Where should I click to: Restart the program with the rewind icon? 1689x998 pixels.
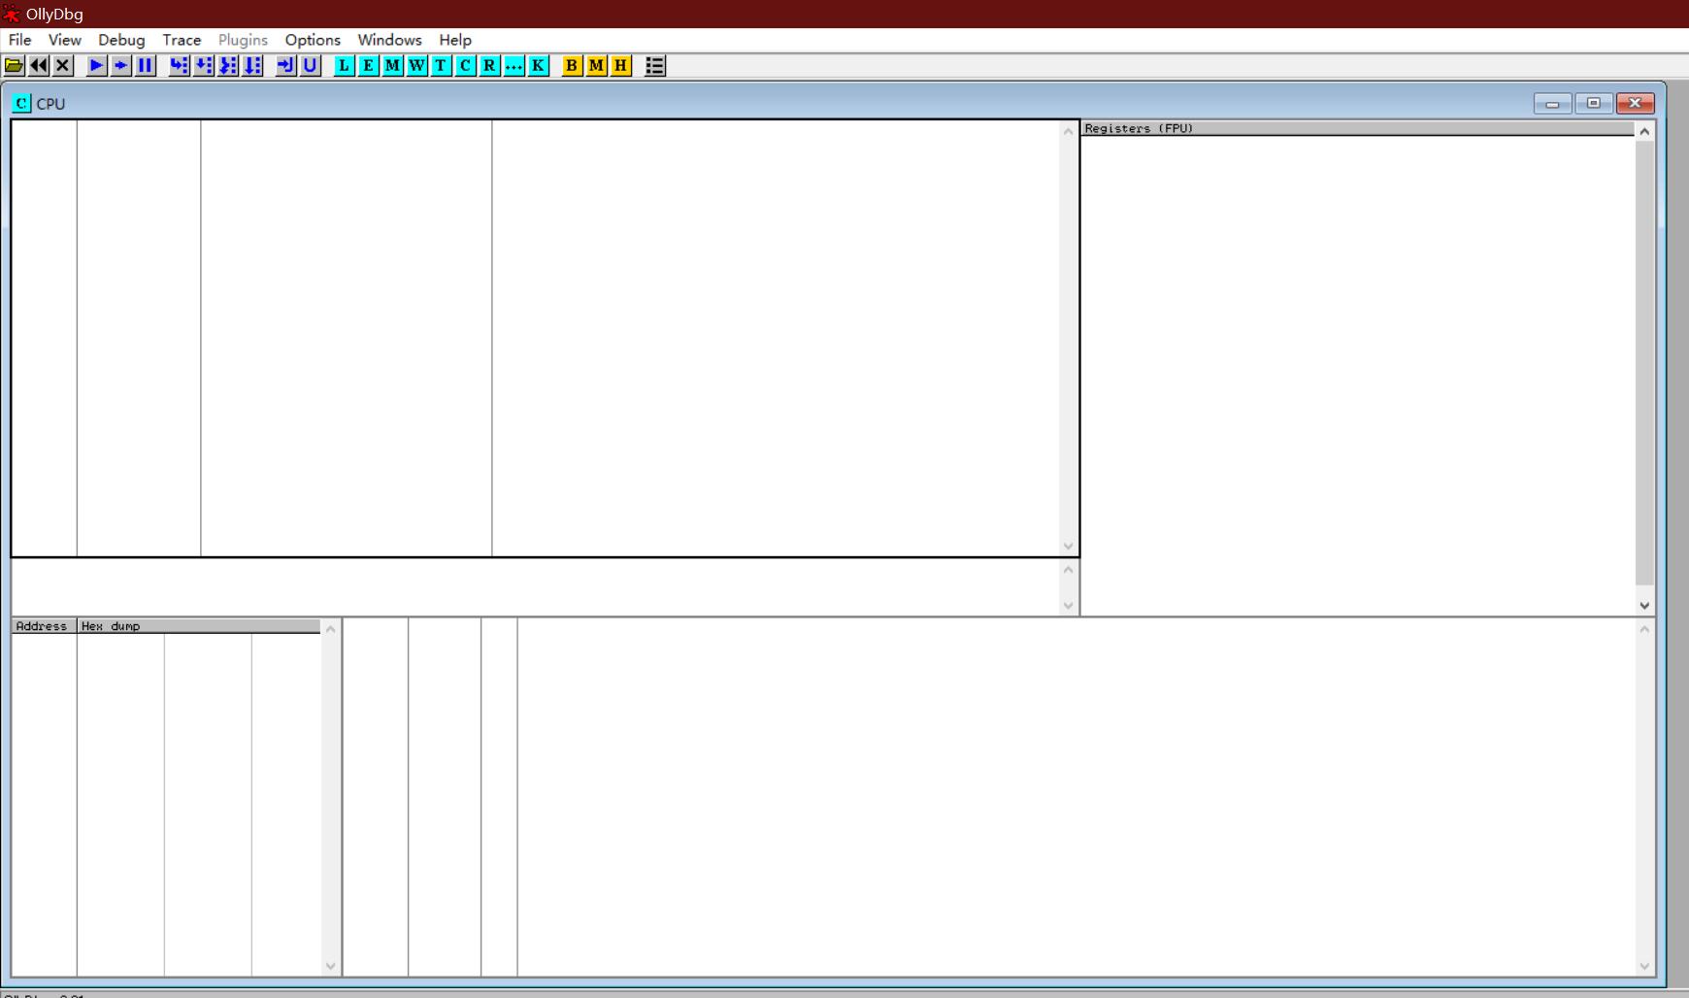(x=39, y=66)
